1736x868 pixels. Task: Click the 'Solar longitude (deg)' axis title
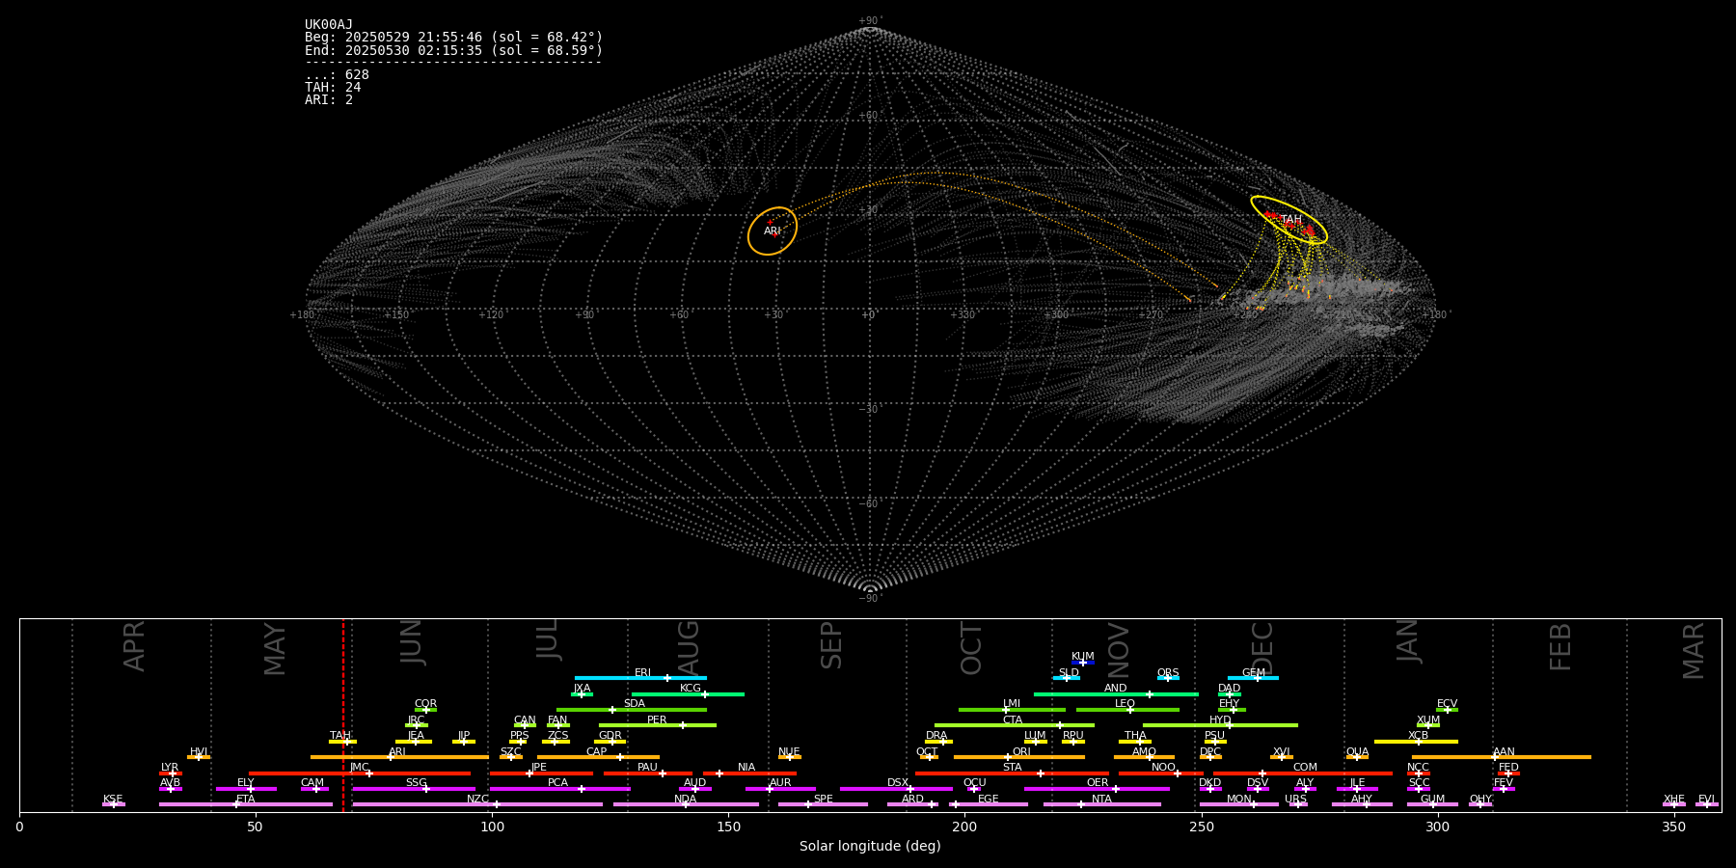[x=870, y=847]
